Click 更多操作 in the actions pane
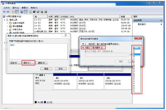This screenshot has width=166, height=110. coord(142,24)
